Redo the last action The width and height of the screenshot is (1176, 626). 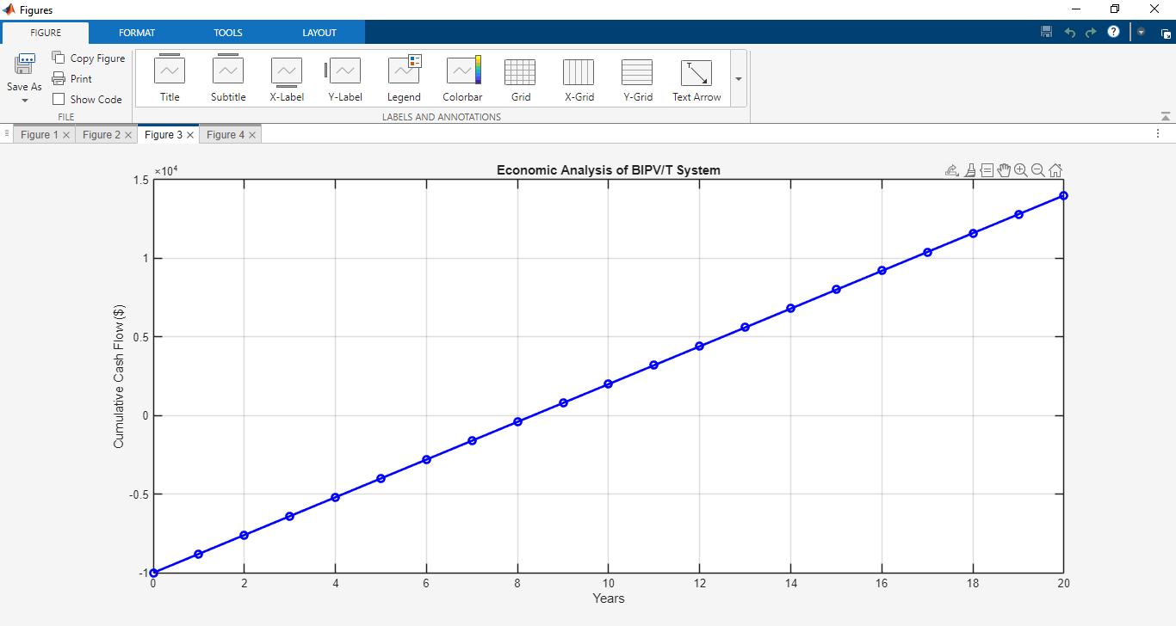click(1091, 32)
